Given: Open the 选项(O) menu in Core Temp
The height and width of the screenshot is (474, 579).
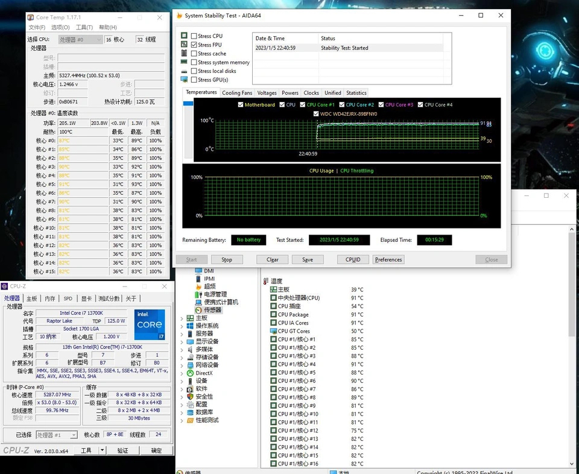Looking at the screenshot, I should (60, 27).
